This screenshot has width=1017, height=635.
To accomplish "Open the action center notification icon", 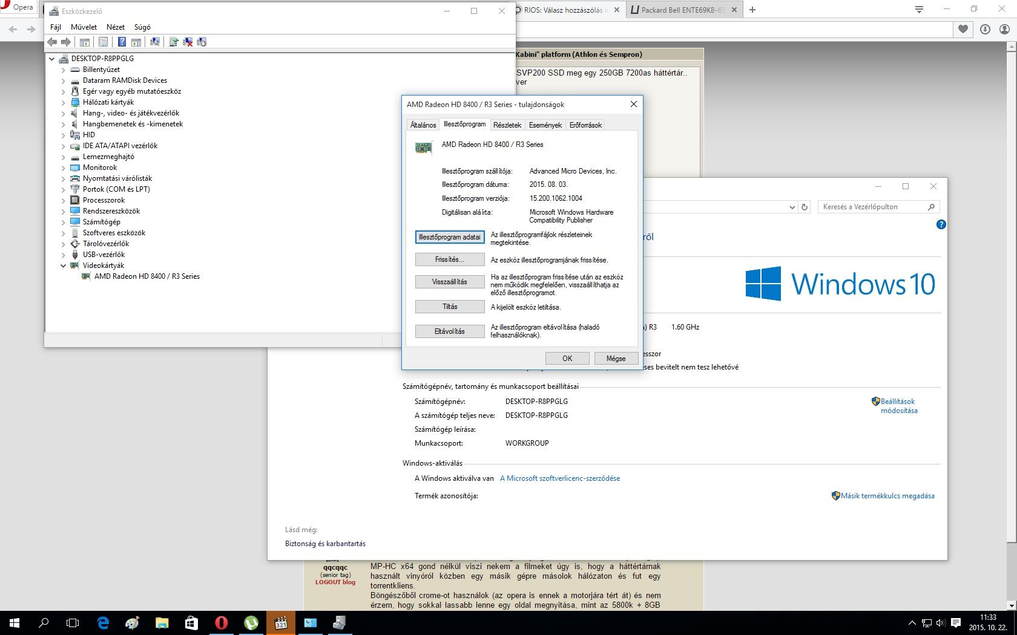I will point(956,622).
